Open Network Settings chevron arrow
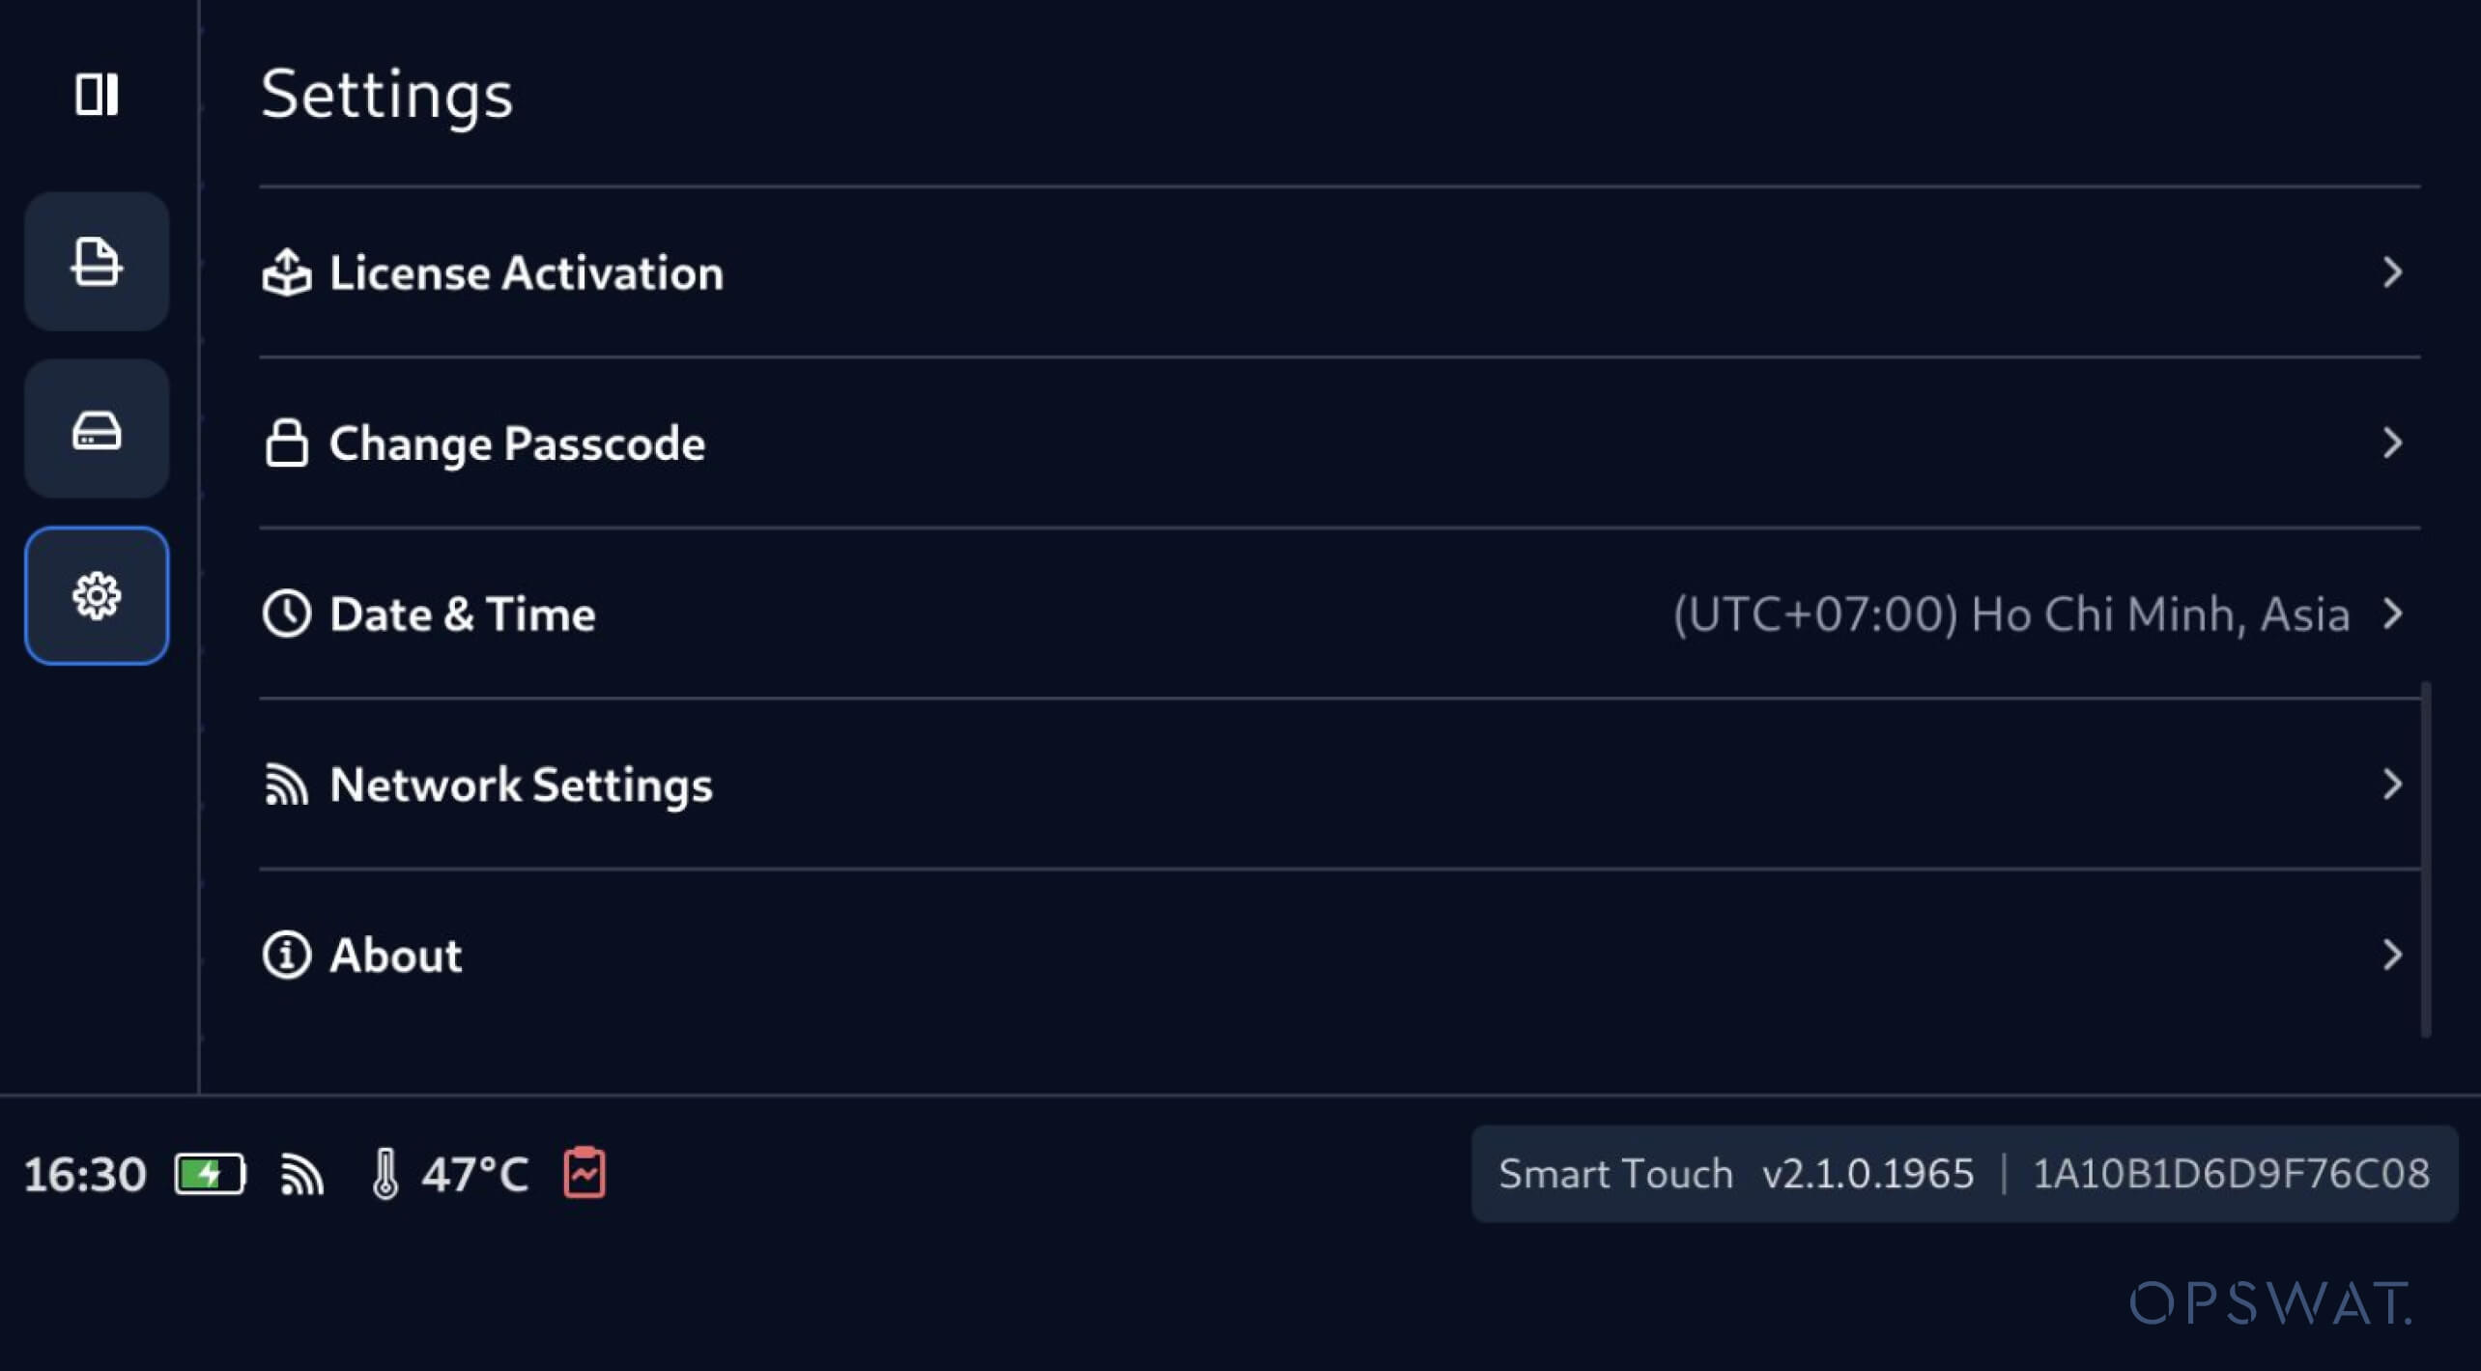This screenshot has width=2481, height=1371. [x=2392, y=784]
